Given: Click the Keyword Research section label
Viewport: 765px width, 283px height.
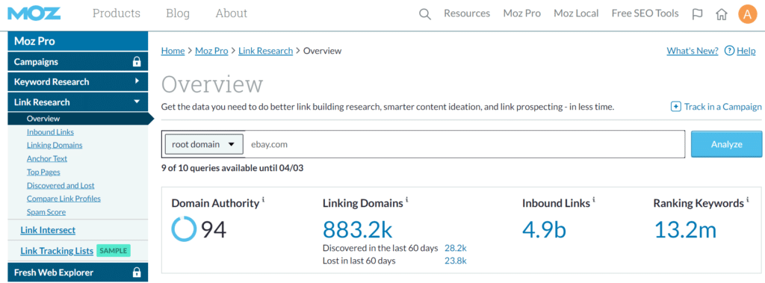Looking at the screenshot, I should pos(52,82).
